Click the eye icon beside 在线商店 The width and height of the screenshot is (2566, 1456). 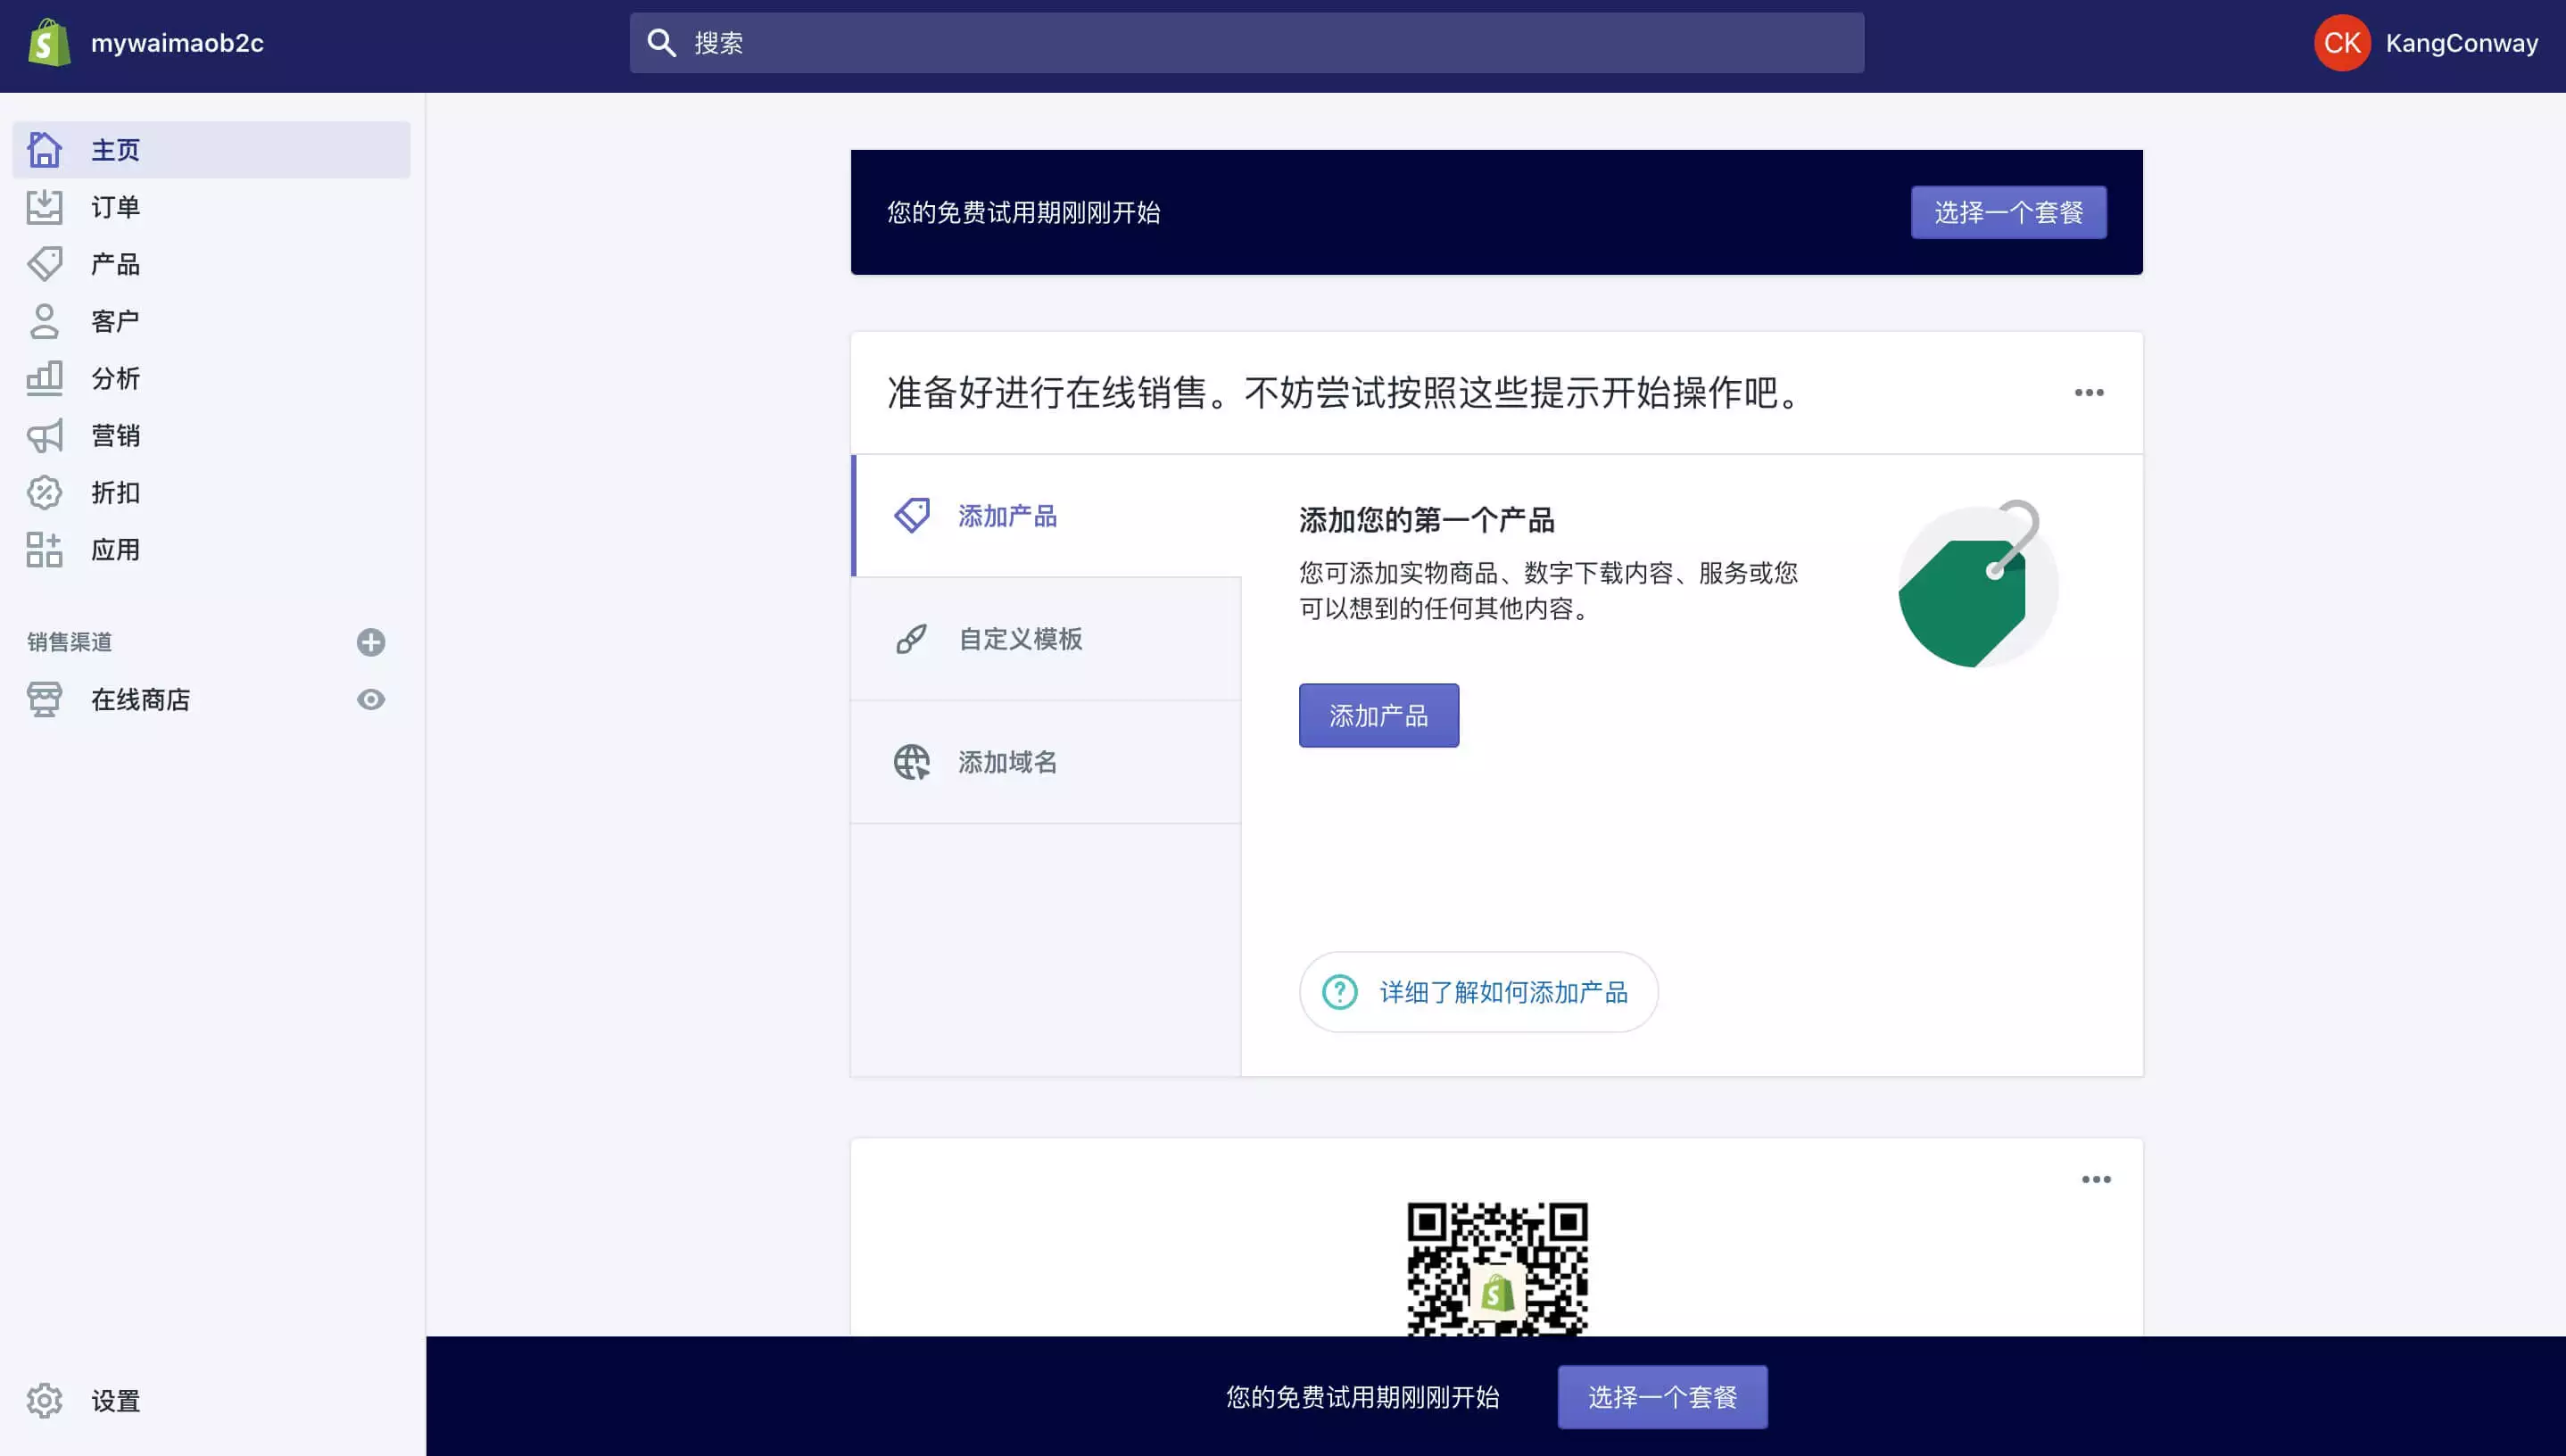click(x=371, y=699)
